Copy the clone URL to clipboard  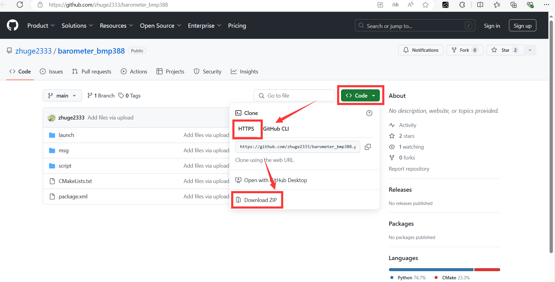pyautogui.click(x=368, y=147)
